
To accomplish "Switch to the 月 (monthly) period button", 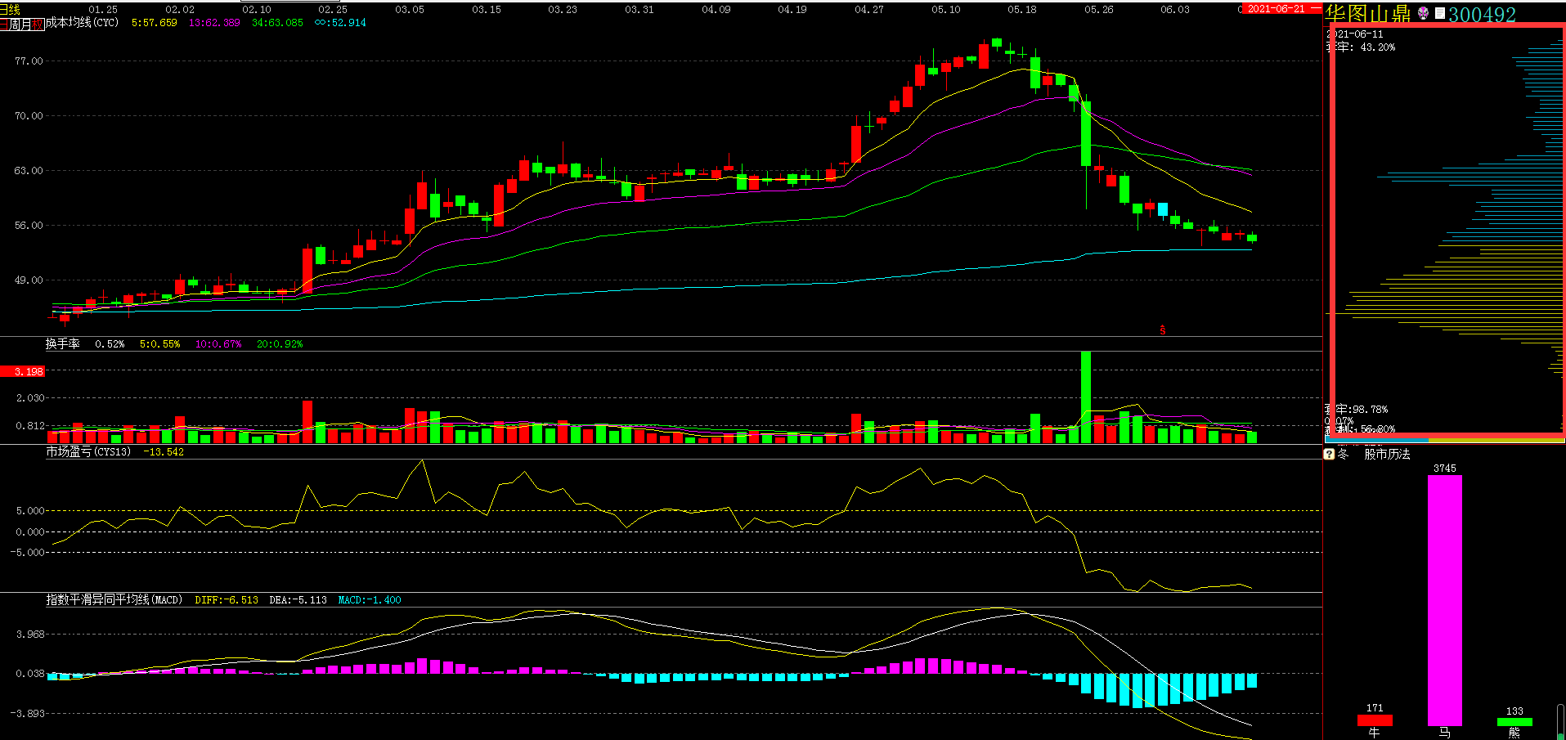I will point(25,25).
